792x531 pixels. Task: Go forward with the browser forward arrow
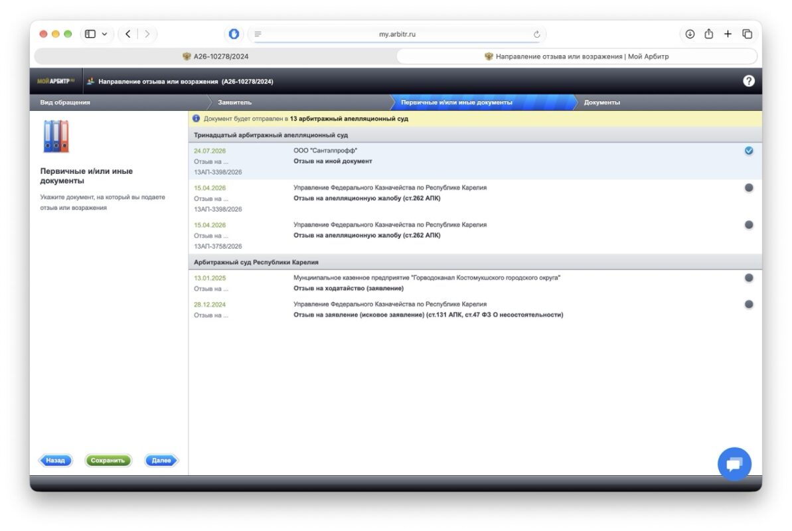[x=147, y=34]
